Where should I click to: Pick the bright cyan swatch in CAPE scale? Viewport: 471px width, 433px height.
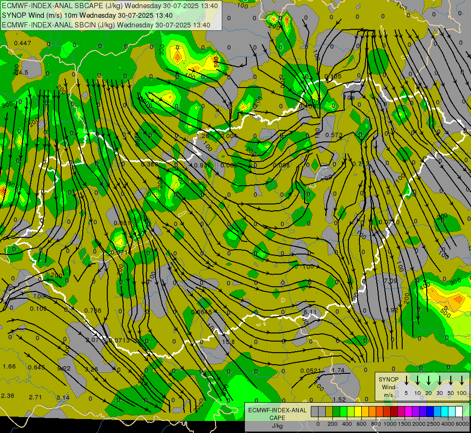point(445,411)
